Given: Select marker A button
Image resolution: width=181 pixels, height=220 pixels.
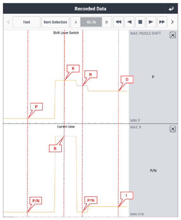Looking at the screenshot, I should [76, 22].
